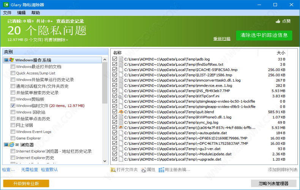
Task: Click the open folder icon in the bottom toolbar
Action: [113, 170]
